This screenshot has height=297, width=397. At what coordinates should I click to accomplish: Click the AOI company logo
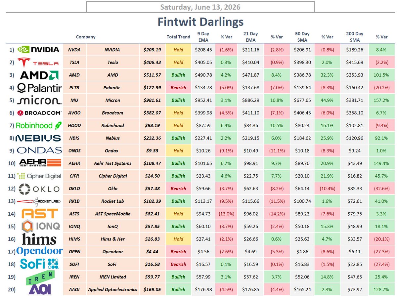coord(39,289)
